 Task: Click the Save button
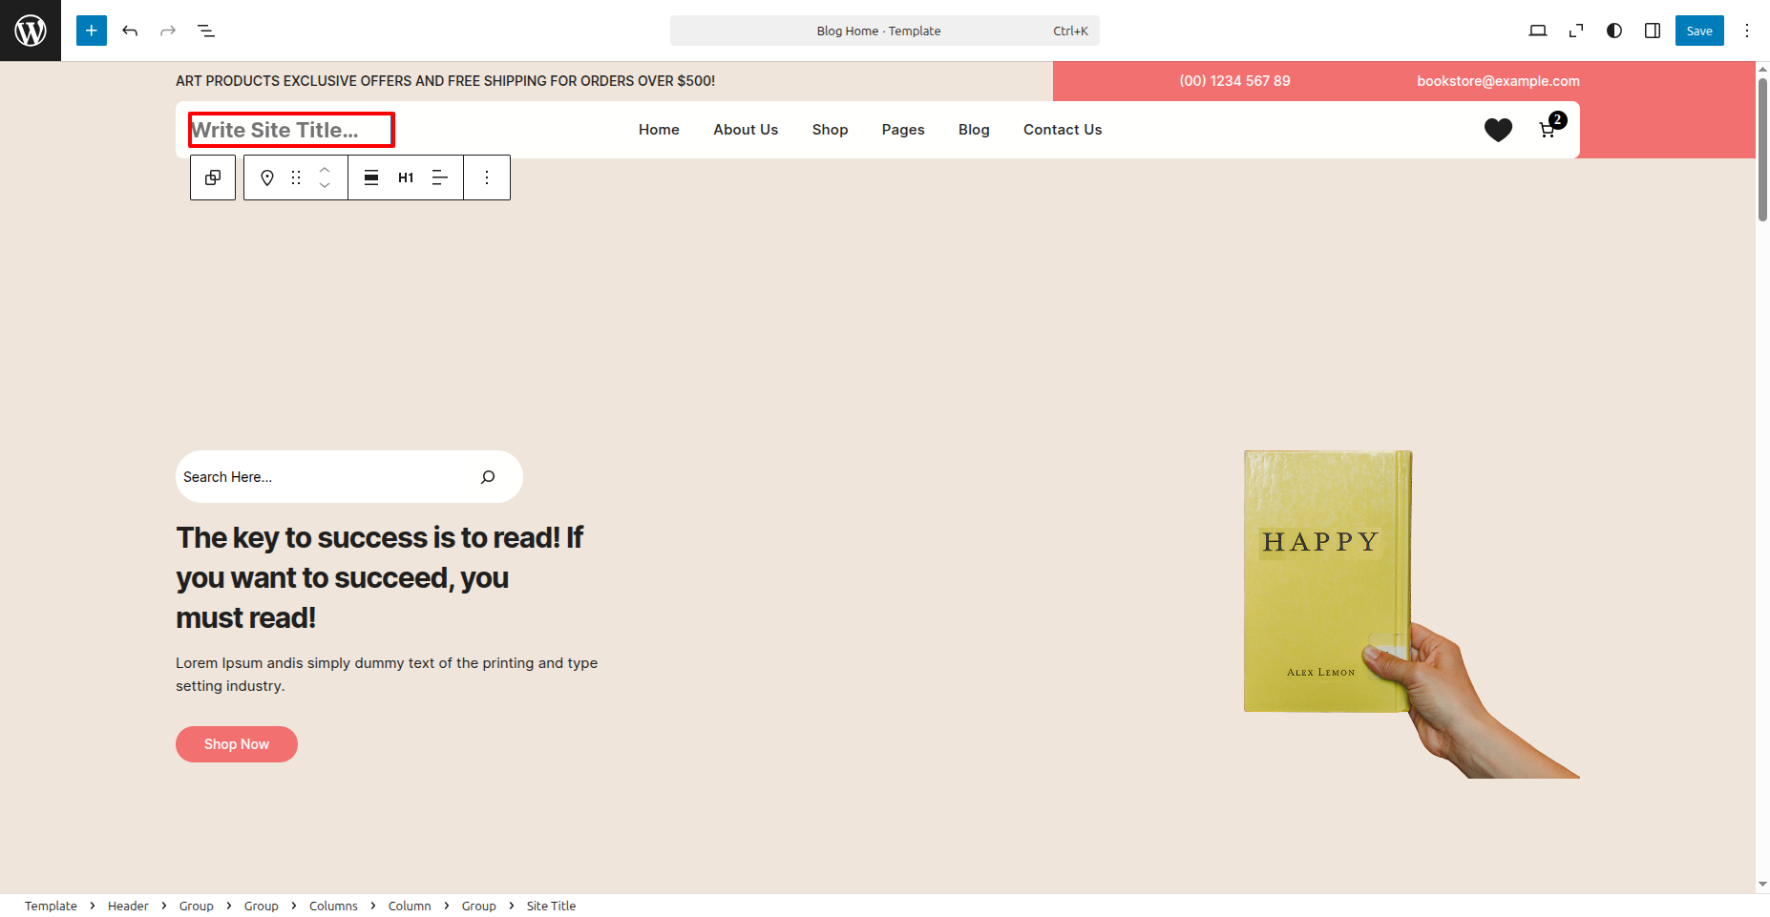coord(1699,31)
